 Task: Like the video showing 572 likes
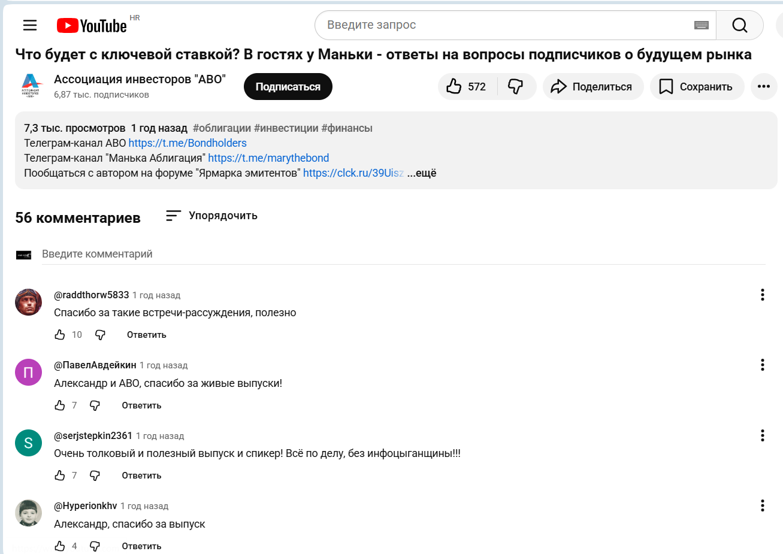pos(466,86)
